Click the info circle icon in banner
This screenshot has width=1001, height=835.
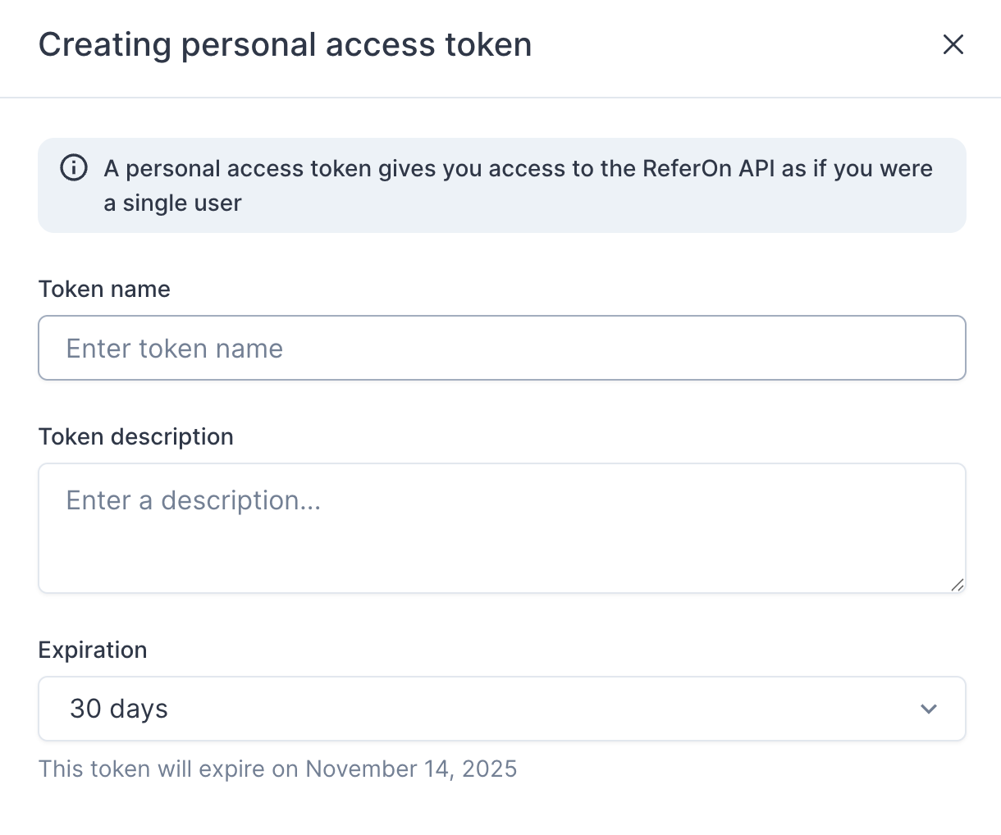coord(74,167)
